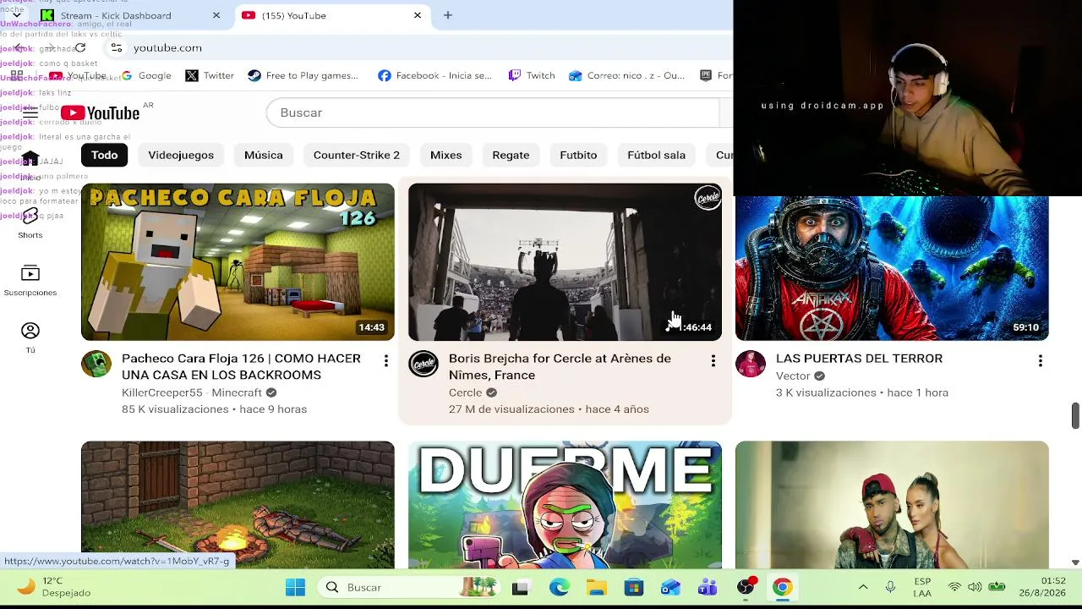Open options menu for the Pacheco Cara Floja video

point(386,361)
